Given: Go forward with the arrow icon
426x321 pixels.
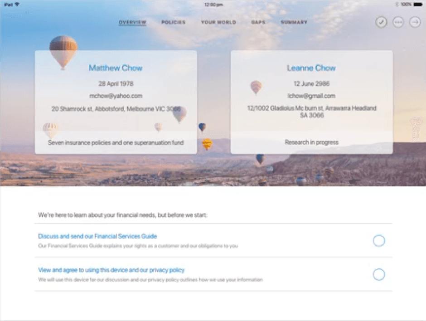Looking at the screenshot, I should point(415,22).
